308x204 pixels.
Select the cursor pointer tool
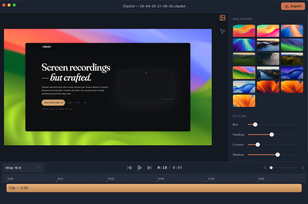[222, 31]
